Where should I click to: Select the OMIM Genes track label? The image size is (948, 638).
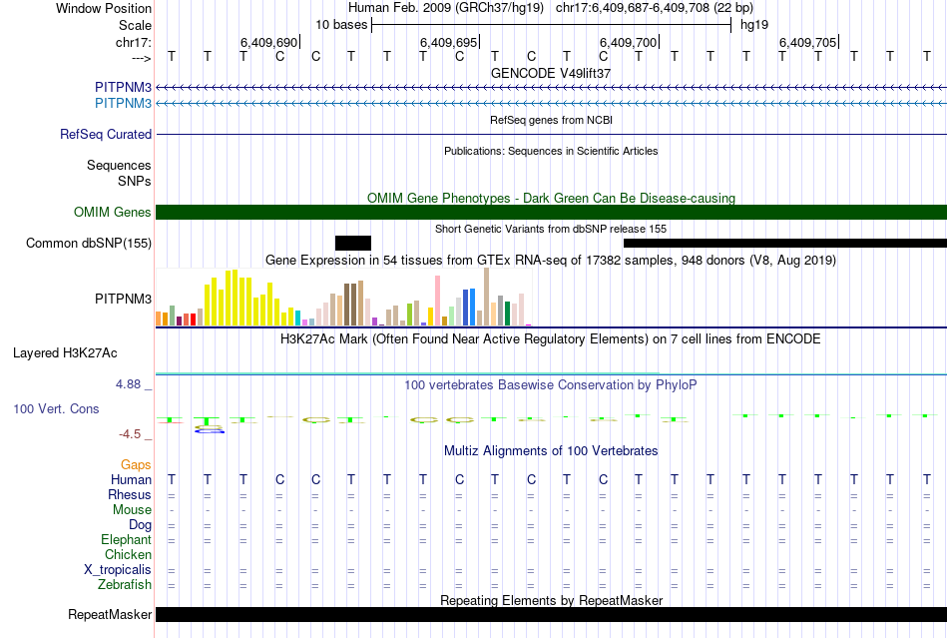(113, 212)
